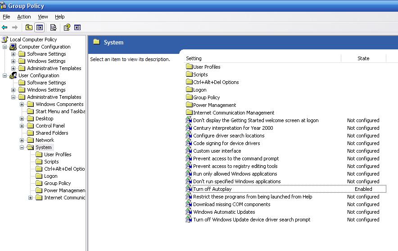This screenshot has width=398, height=251.
Task: Collapse the Computer Configuration node
Action: coord(5,47)
